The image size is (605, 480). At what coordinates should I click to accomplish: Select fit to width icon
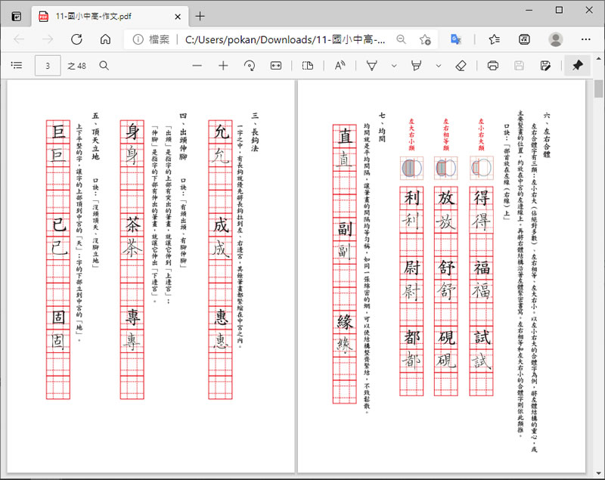point(276,66)
